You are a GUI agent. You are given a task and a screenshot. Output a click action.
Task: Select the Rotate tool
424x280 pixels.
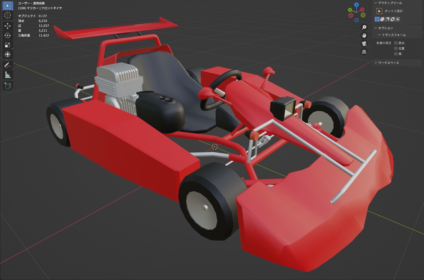[7, 36]
